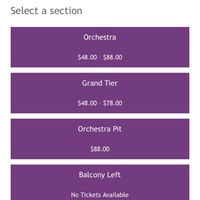Click the "No Tickets Available" message

coord(100,195)
